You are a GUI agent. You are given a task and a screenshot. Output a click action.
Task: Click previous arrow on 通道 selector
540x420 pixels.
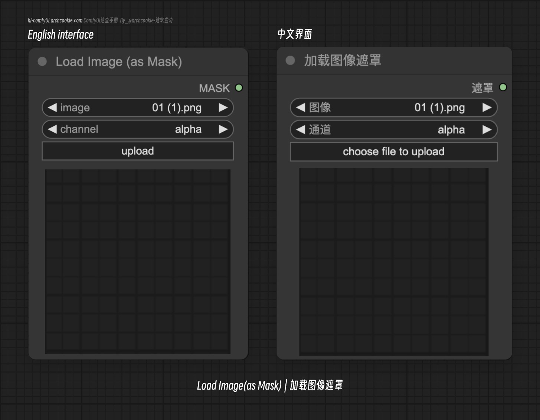[x=300, y=129]
